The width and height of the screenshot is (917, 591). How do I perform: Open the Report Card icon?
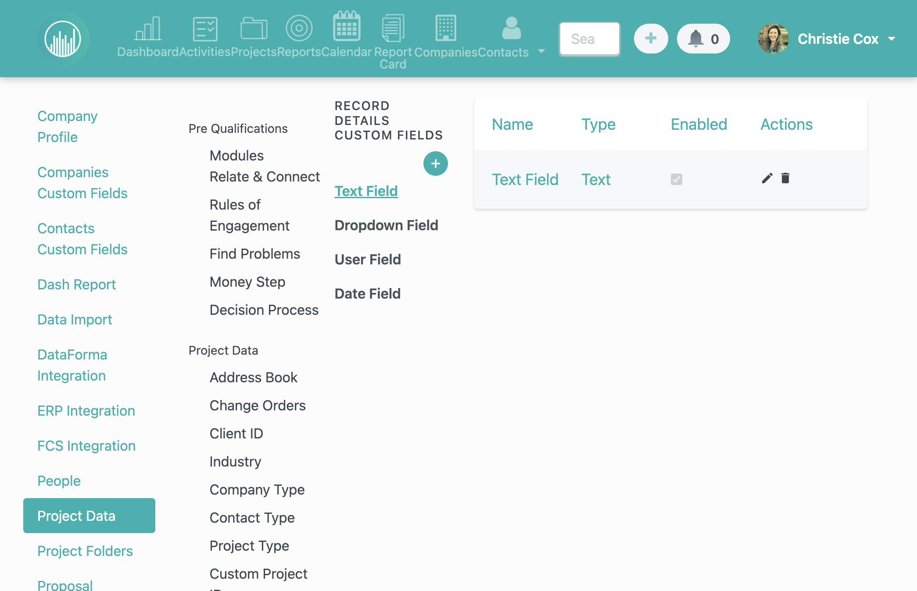[393, 28]
